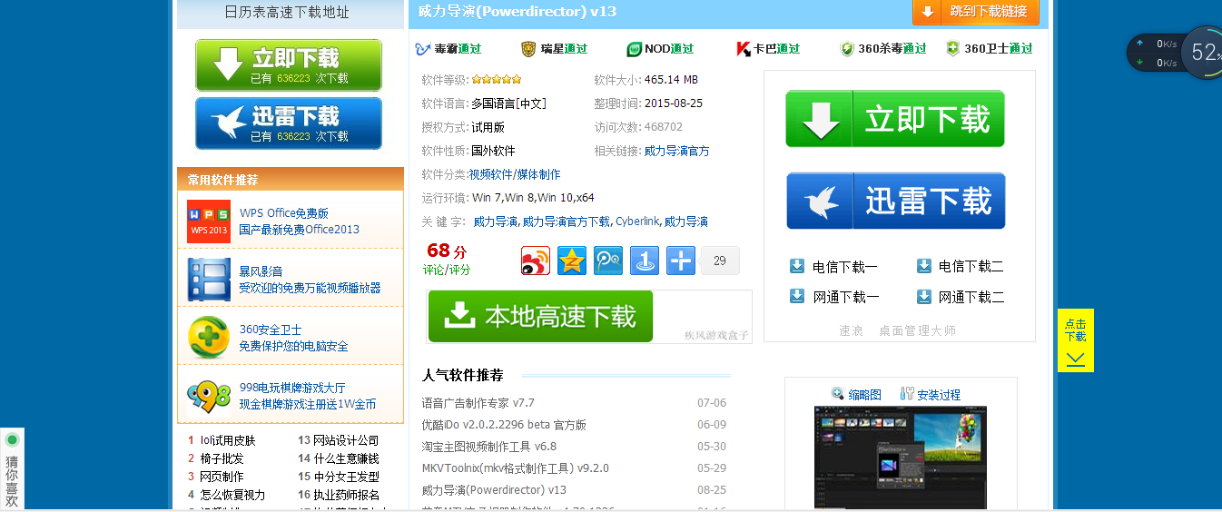
Task: Click the green dot on 猜你喜欢 tab
Action: [x=12, y=440]
